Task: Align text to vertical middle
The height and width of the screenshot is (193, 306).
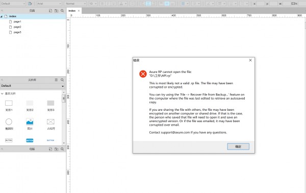Action: [x=167, y=4]
